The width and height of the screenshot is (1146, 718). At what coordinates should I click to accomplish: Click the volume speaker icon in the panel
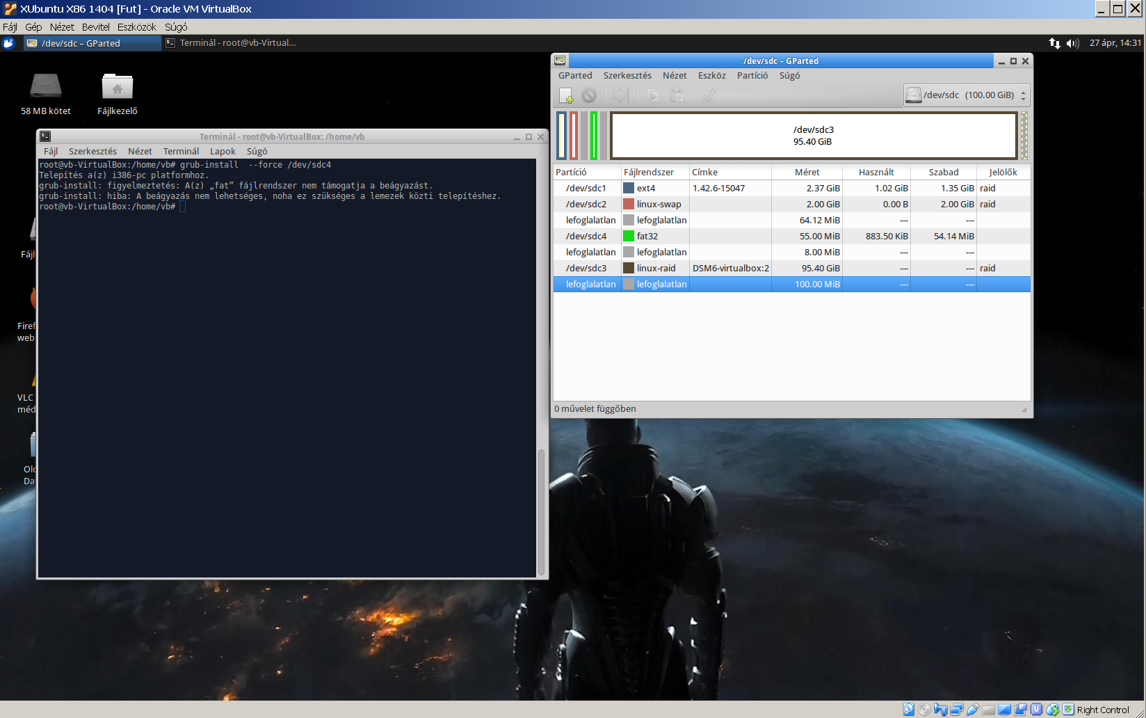(1072, 43)
